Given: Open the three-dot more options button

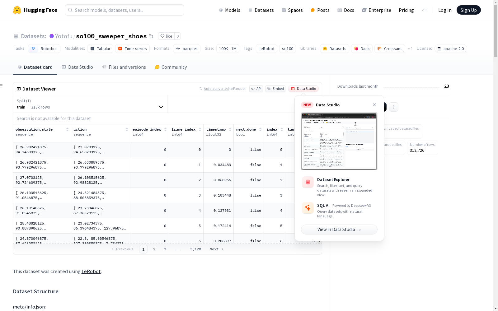Looking at the screenshot, I should click(x=394, y=107).
